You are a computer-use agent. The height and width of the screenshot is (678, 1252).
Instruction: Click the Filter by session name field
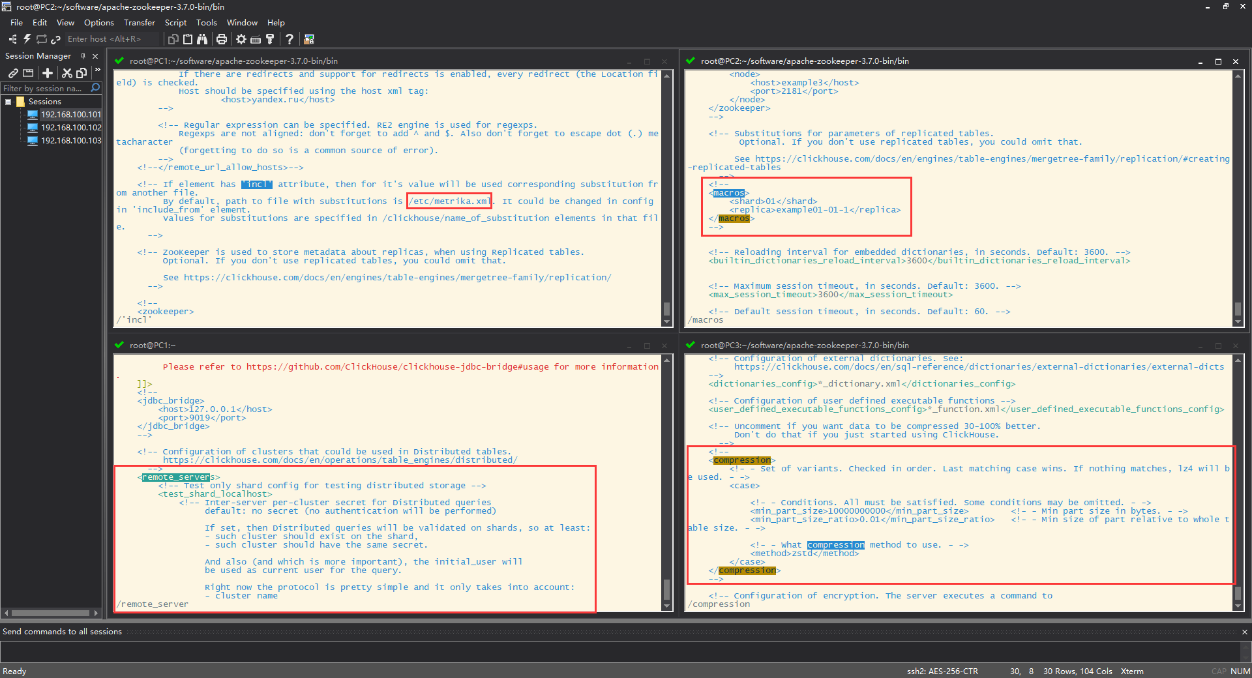pyautogui.click(x=46, y=88)
